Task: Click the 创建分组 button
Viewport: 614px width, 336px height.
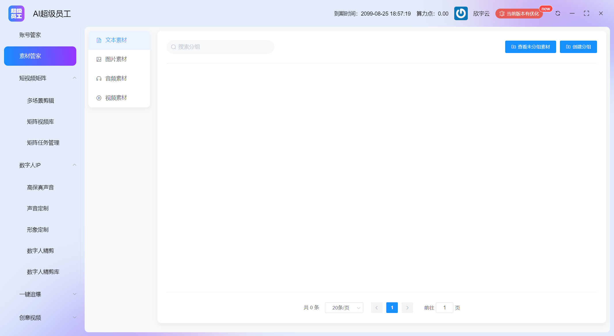Action: [x=578, y=47]
